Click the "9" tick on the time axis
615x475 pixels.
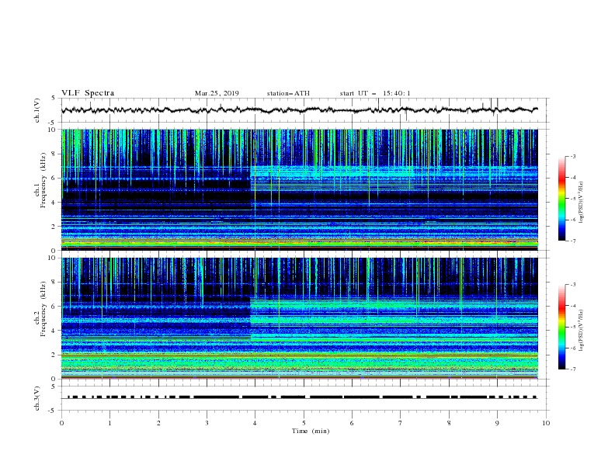(x=498, y=423)
